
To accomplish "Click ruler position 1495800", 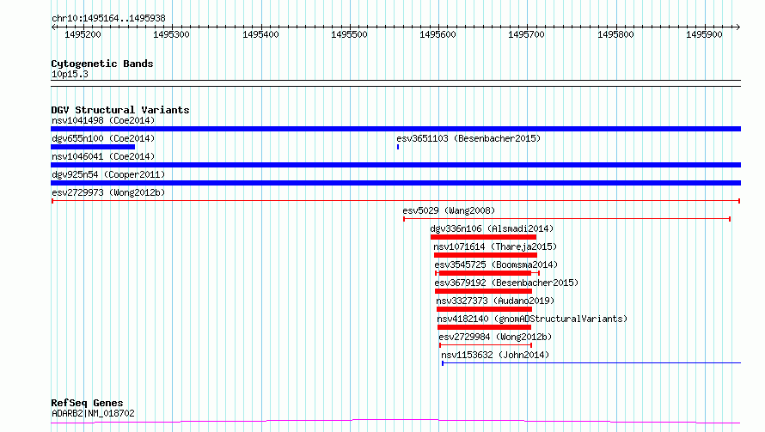I will pyautogui.click(x=615, y=34).
